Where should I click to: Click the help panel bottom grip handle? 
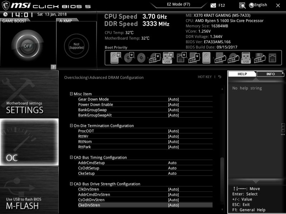coord(256,182)
